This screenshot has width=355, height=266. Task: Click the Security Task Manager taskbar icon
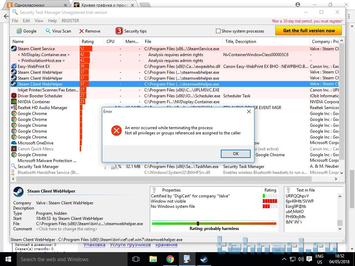(187, 259)
